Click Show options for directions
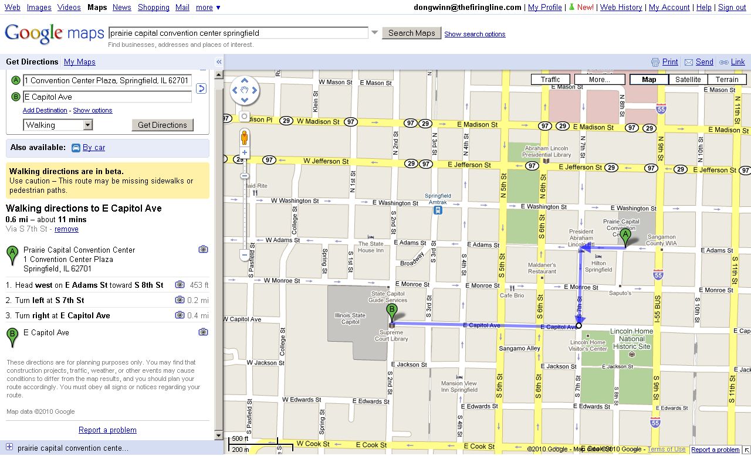 coord(93,110)
